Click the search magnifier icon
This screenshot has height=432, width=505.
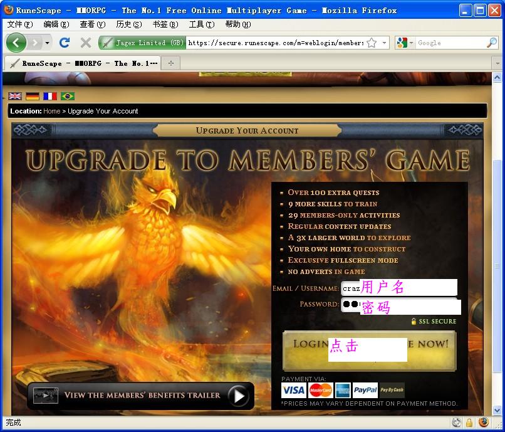coord(492,43)
